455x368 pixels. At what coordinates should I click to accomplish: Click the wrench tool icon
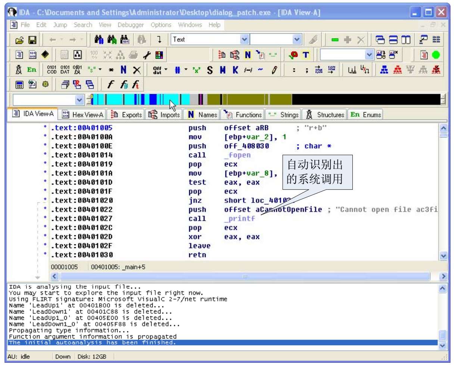click(x=147, y=55)
